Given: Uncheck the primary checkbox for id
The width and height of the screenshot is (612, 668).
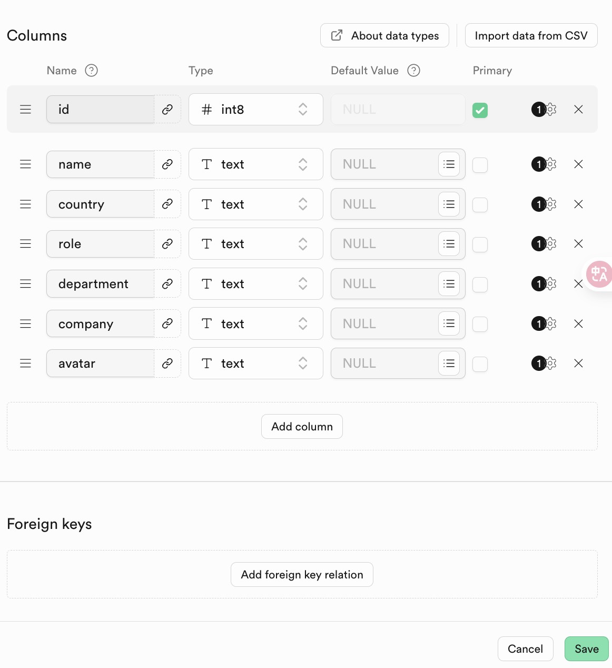Looking at the screenshot, I should pos(480,110).
